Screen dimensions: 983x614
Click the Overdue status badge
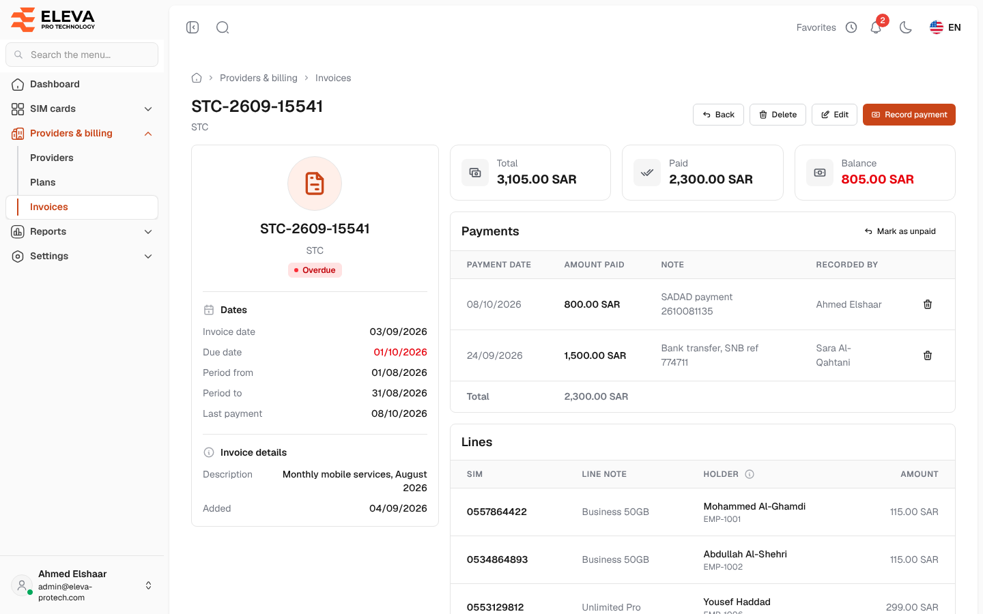click(315, 270)
